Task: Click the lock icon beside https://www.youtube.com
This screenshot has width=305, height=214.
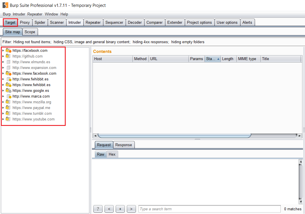Action: 8,119
